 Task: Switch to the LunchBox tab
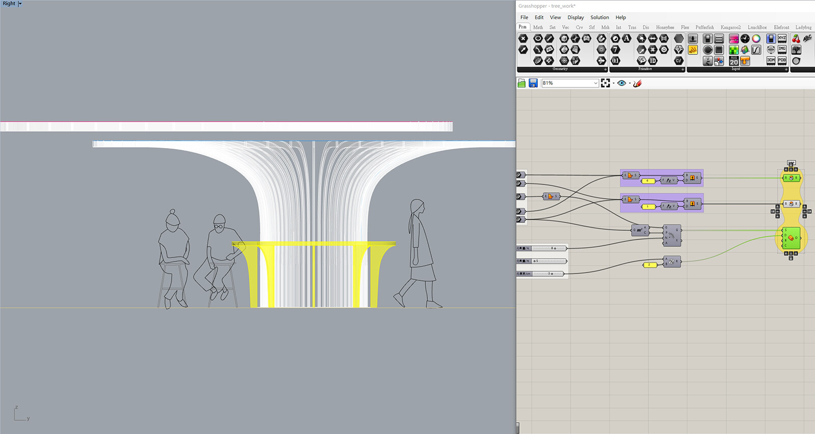pos(757,27)
